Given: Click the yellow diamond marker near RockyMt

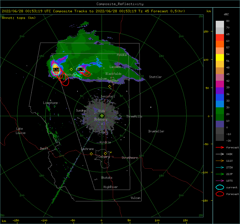Looking at the screenshot, I should coord(71,70).
